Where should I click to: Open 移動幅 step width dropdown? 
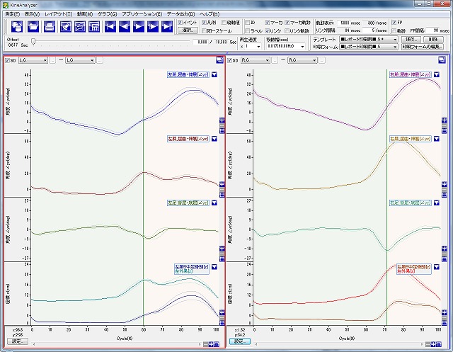tap(286, 46)
